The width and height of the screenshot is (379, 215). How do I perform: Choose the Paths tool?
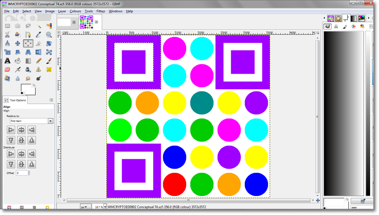[28, 35]
